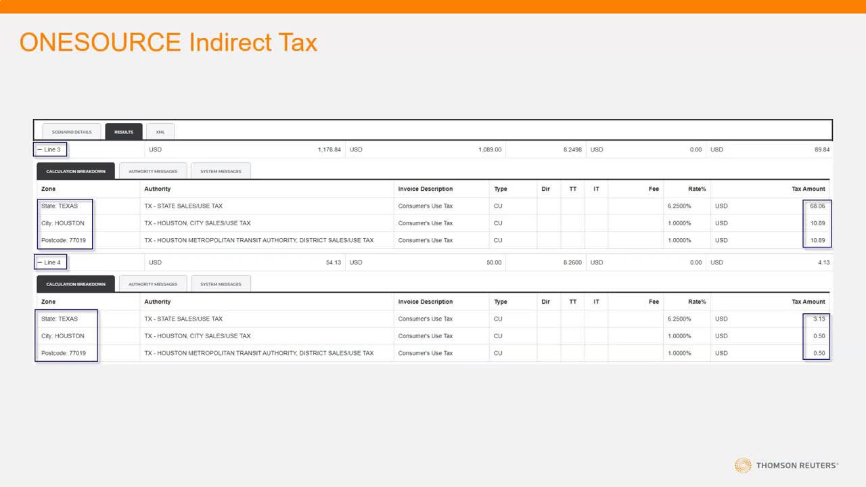Image resolution: width=866 pixels, height=487 pixels.
Task: Collapse the Line 3 section
Action: (40, 149)
